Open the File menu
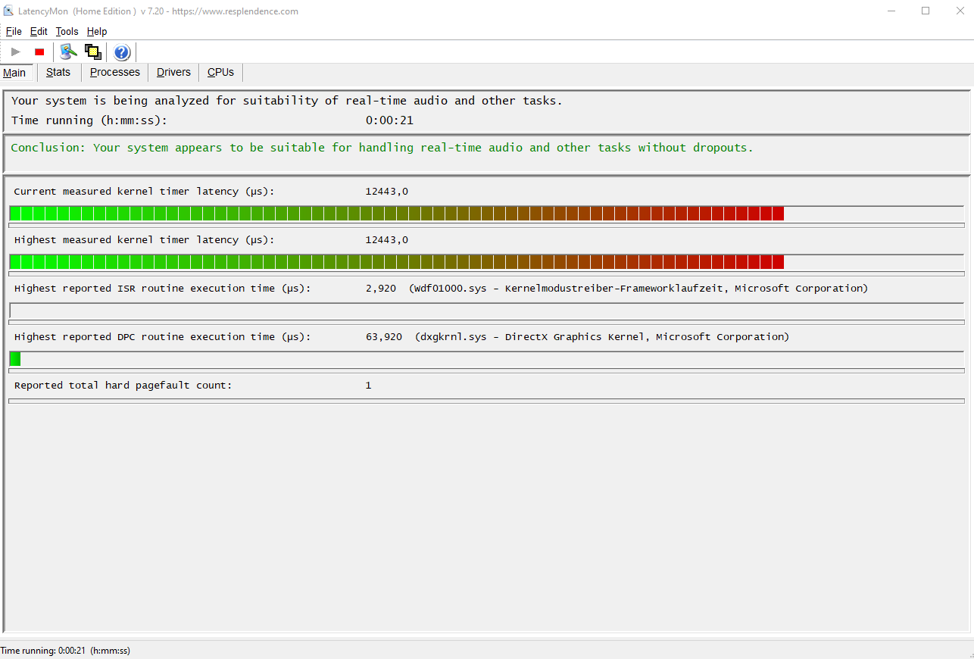Viewport: 974px width, 659px height. [x=14, y=32]
